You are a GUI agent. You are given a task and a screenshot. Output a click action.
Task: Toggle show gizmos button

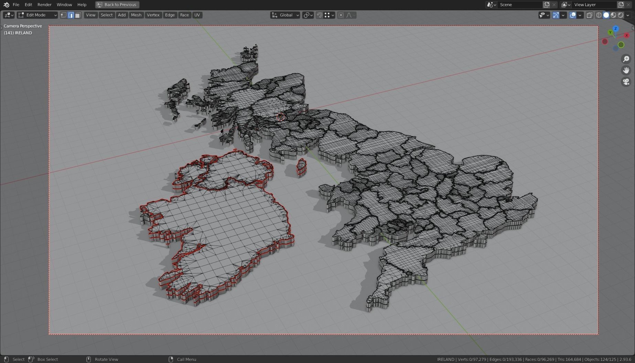(556, 15)
